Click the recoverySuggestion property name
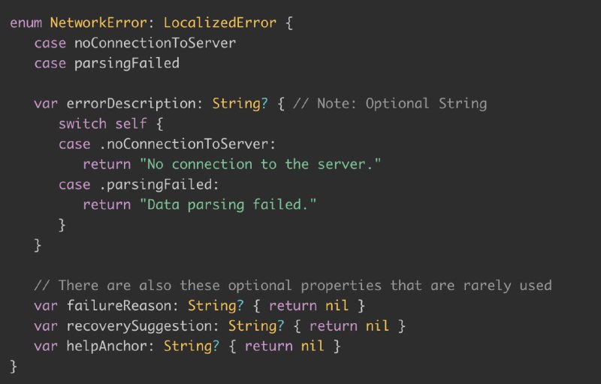Image resolution: width=601 pixels, height=384 pixels. pyautogui.click(x=139, y=327)
